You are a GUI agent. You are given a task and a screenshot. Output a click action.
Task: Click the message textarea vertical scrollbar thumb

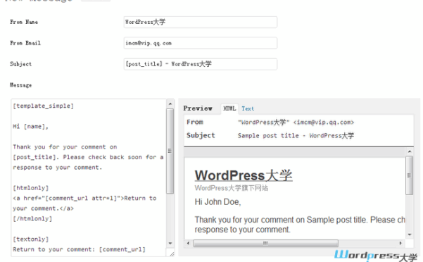click(x=170, y=151)
